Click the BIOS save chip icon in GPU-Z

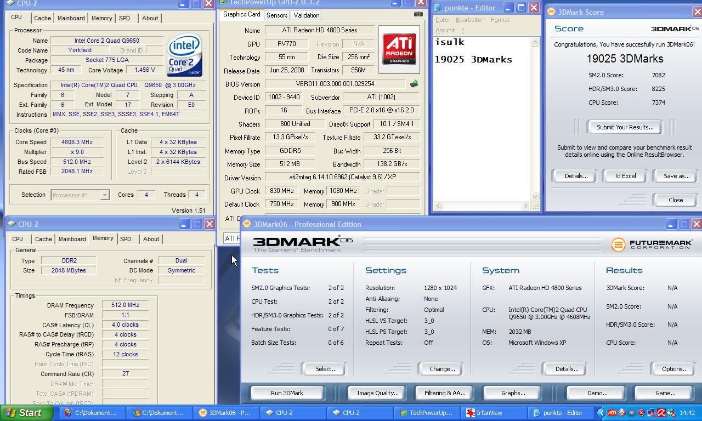pos(414,84)
